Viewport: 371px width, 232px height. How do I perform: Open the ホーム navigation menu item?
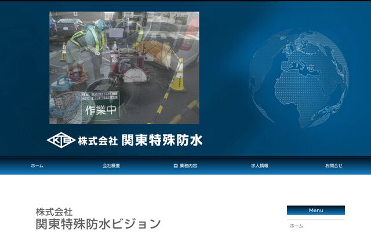(x=37, y=166)
